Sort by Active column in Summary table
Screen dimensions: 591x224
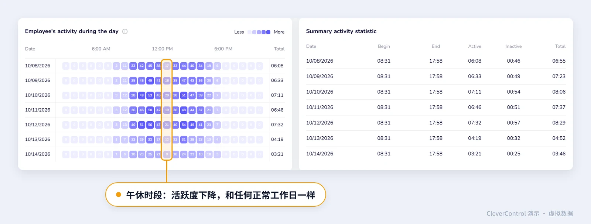[475, 46]
